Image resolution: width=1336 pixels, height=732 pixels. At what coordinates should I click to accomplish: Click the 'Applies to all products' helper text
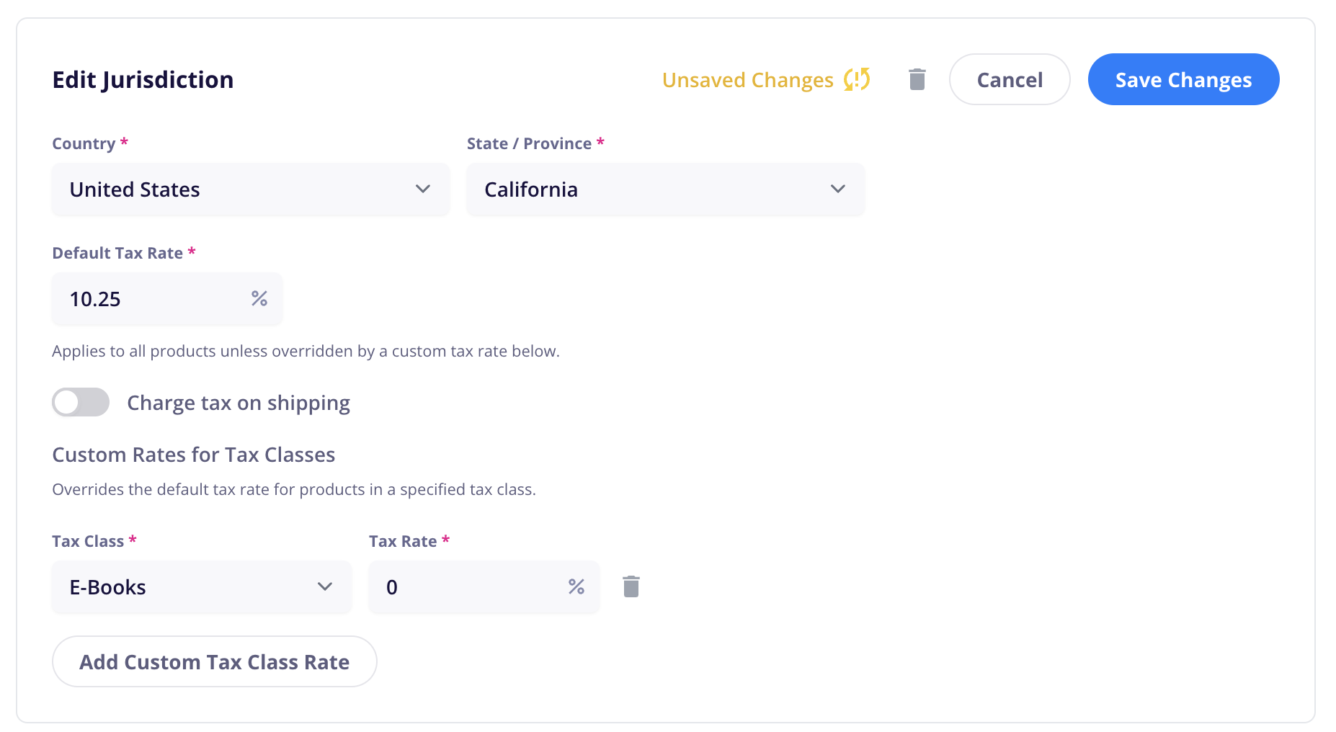306,351
